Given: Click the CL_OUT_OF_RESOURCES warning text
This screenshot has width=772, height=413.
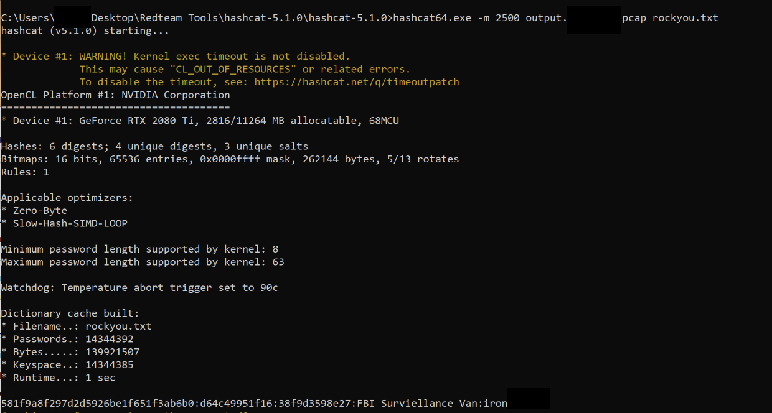Looking at the screenshot, I should pos(245,70).
